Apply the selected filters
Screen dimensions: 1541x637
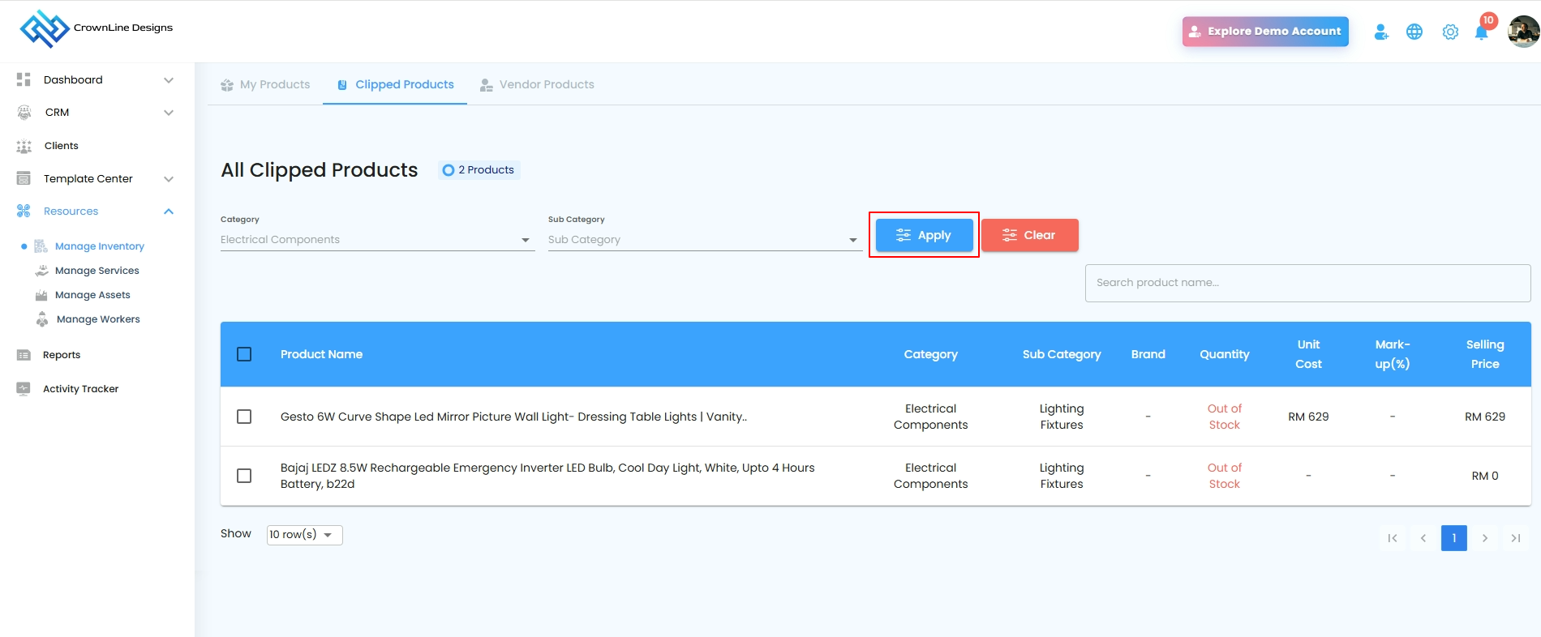925,235
